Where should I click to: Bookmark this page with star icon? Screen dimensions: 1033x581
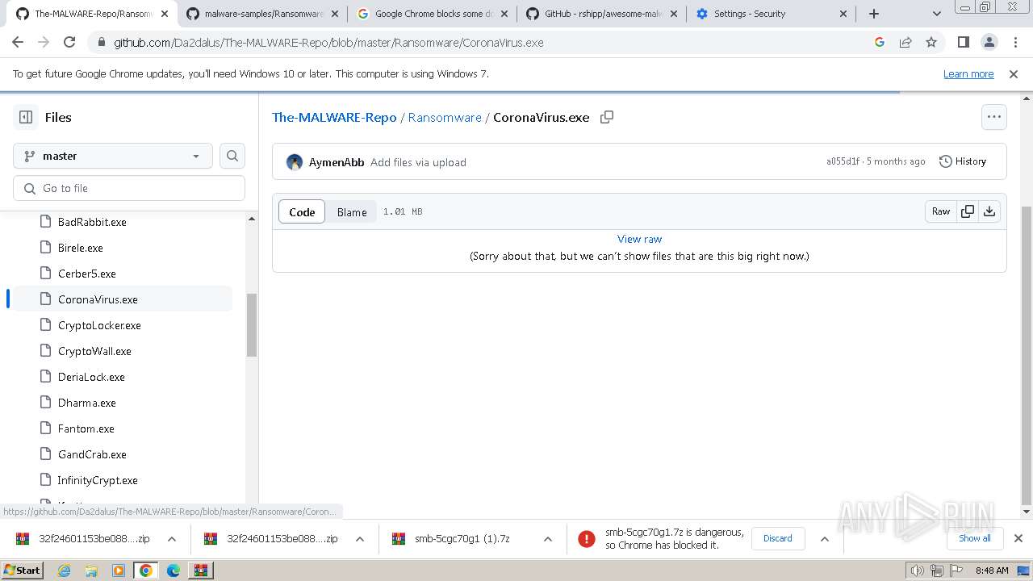(x=931, y=42)
